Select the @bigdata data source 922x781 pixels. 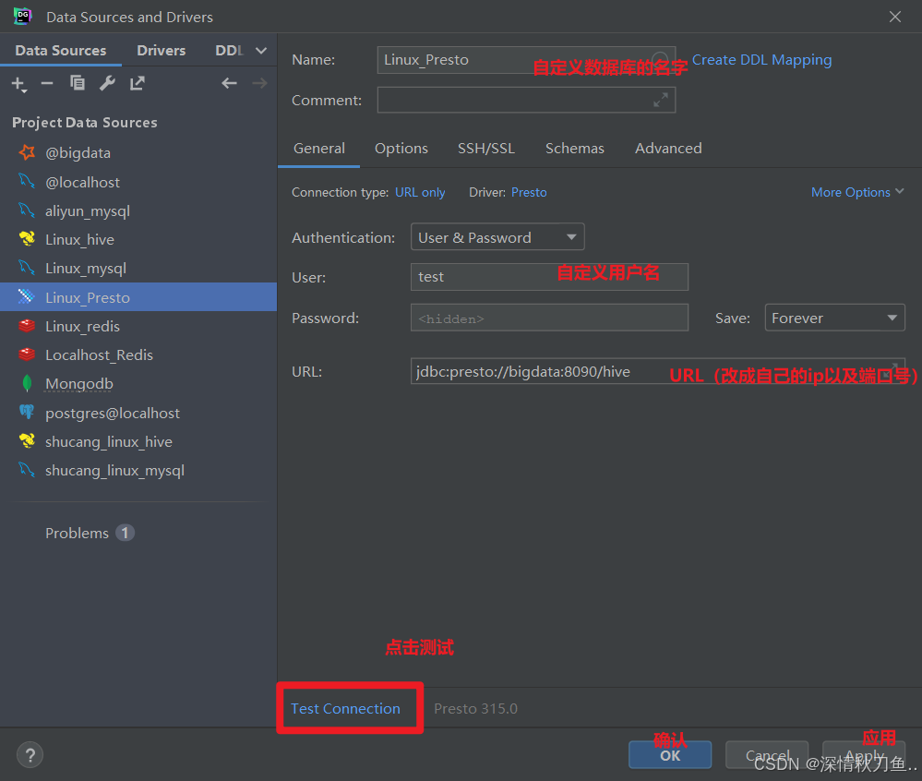coord(138,152)
